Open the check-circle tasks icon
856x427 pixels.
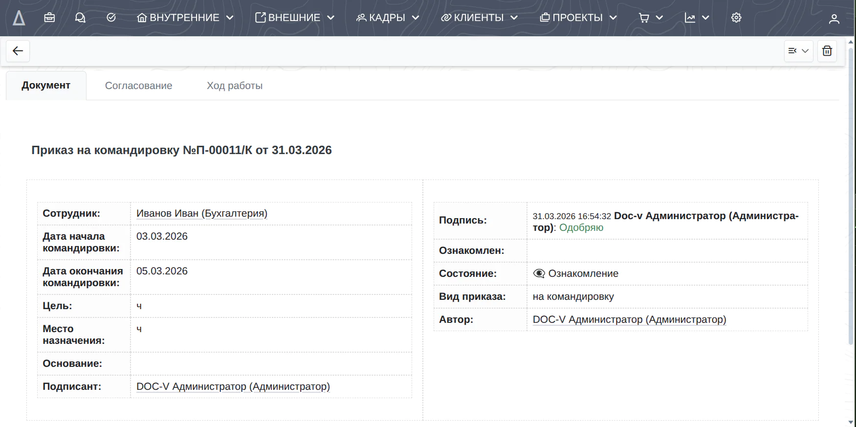[x=111, y=18]
